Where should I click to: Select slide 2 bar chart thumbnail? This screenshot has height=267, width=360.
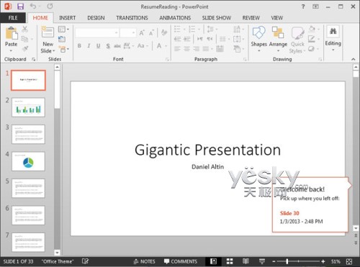28,107
